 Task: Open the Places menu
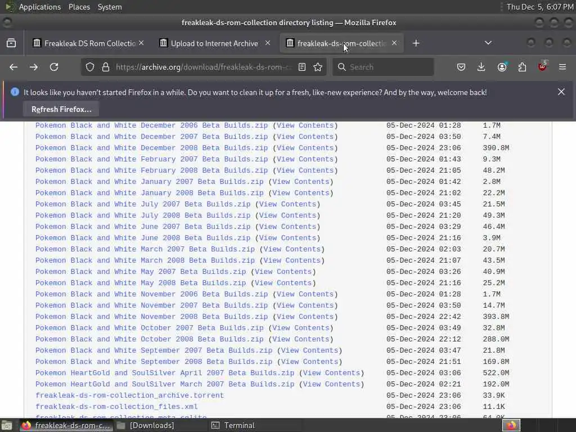pos(79,7)
